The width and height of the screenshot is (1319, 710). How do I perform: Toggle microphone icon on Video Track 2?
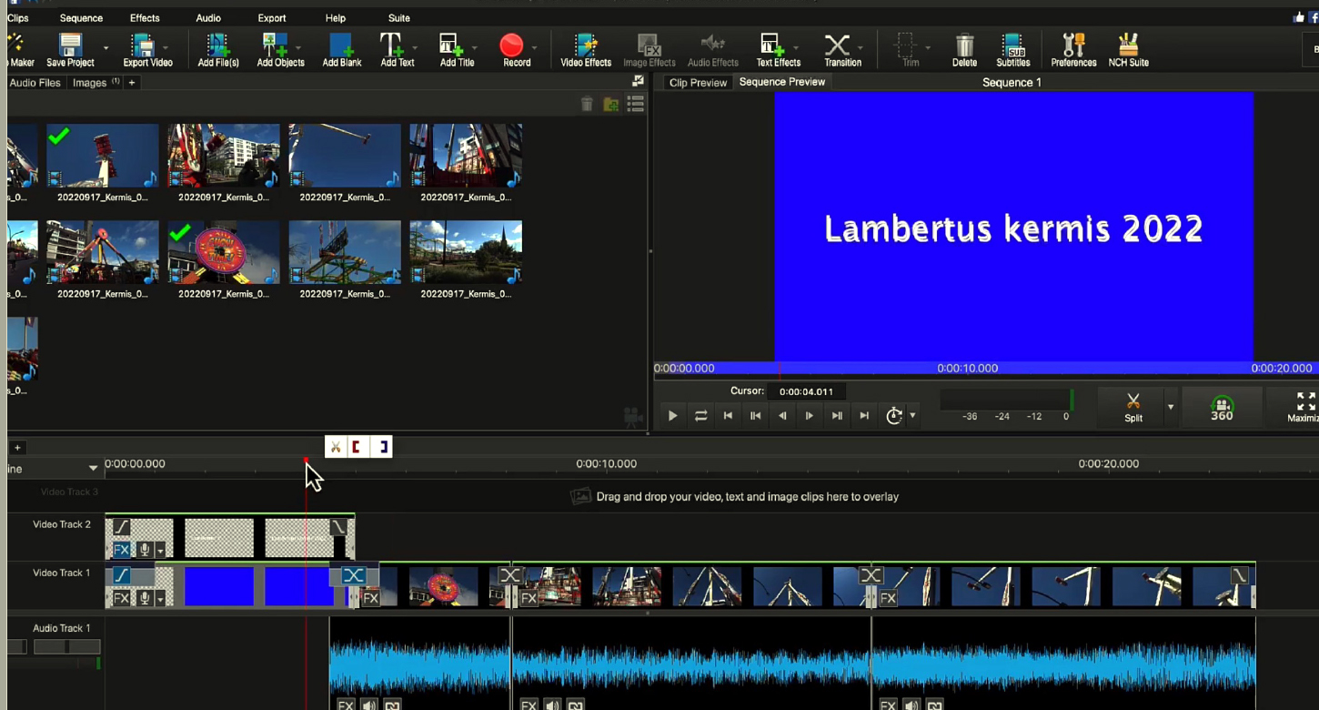click(x=145, y=550)
